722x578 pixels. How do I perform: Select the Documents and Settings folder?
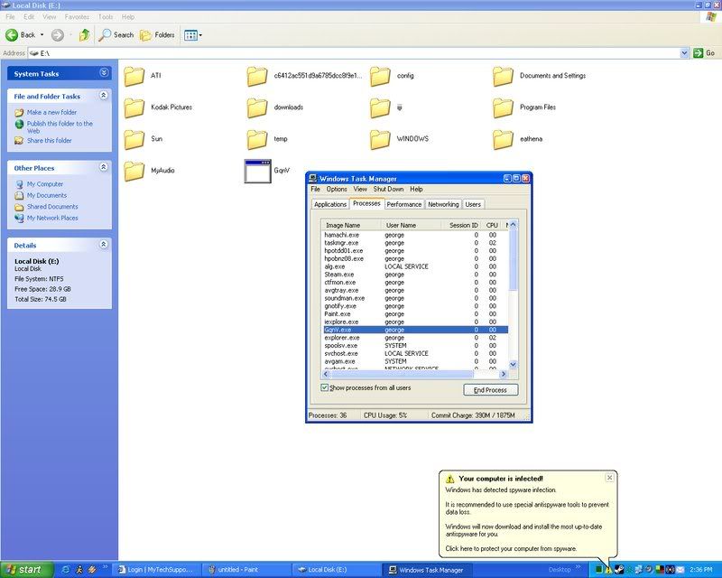(539, 76)
